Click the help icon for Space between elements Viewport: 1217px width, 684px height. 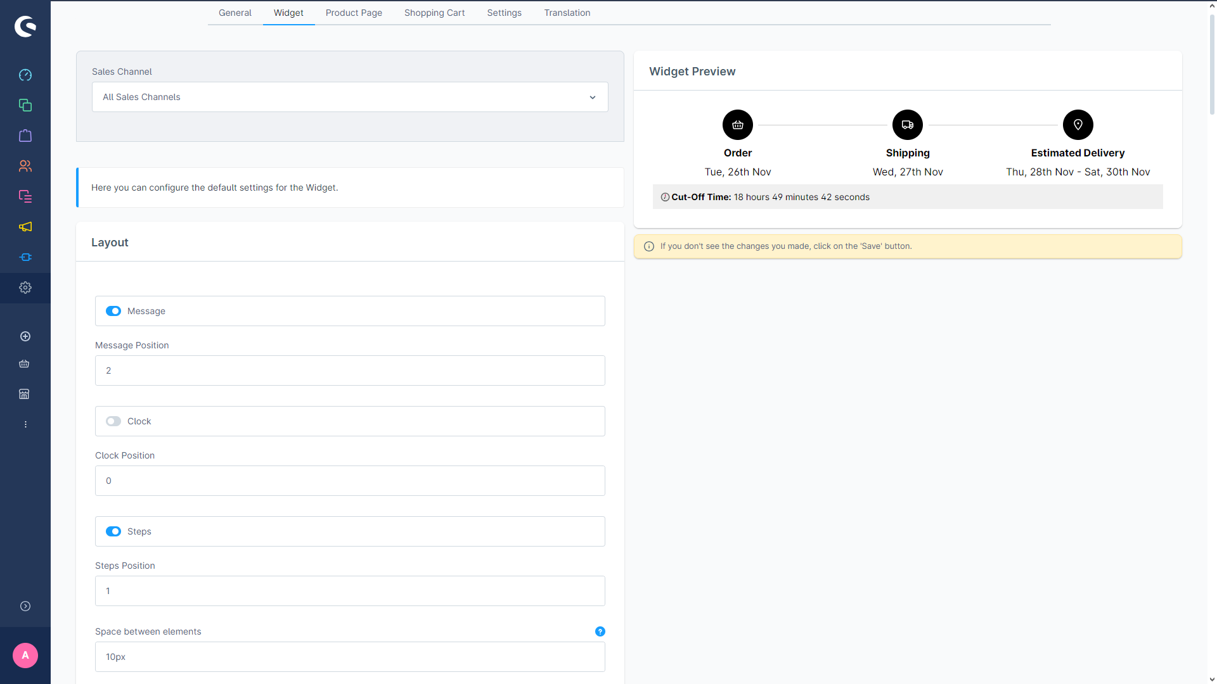pos(600,631)
